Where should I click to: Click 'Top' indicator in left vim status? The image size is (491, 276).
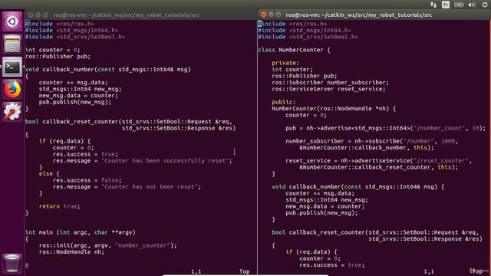245,271
